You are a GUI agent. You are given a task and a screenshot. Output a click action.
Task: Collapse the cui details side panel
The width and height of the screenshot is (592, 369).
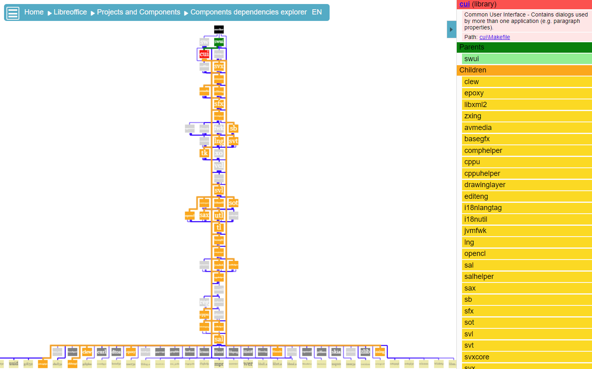pos(451,29)
